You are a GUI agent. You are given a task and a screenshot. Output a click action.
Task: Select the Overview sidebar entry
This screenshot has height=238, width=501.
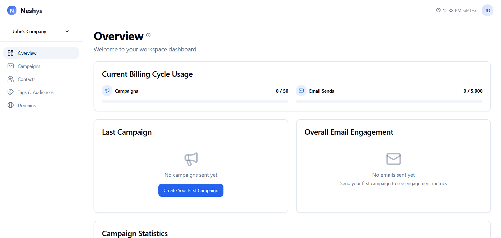(x=27, y=53)
